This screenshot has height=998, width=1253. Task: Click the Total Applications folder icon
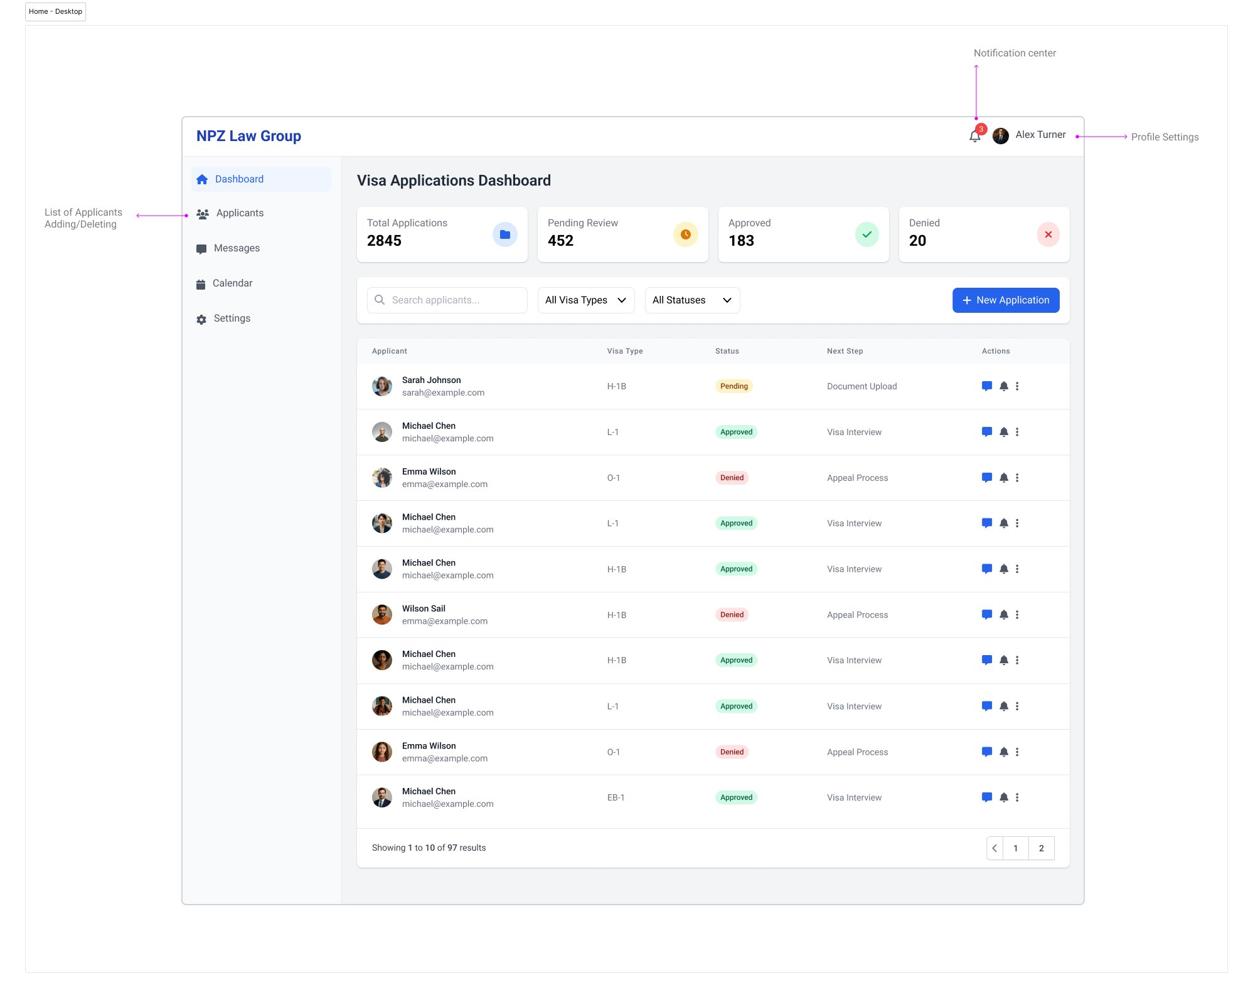504,234
